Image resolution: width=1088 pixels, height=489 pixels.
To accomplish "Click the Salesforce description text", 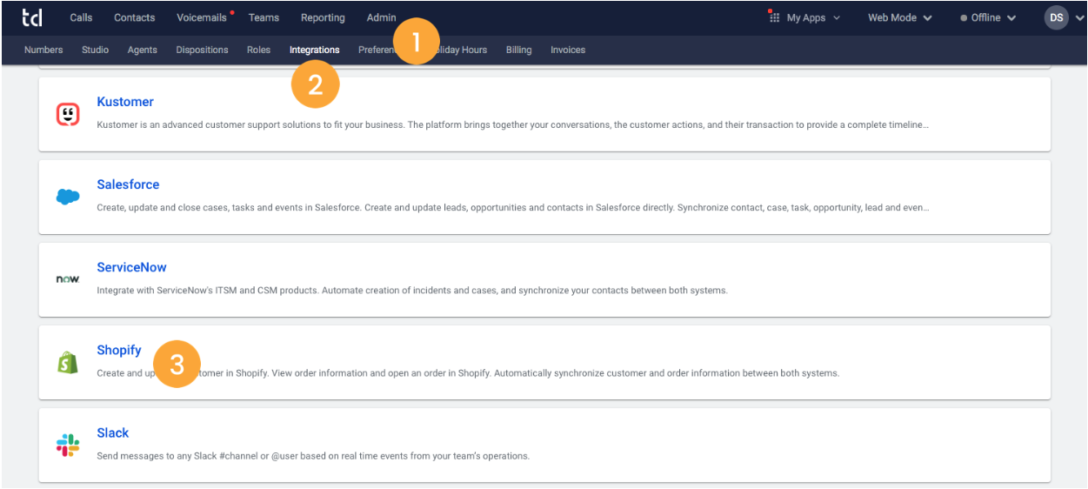I will [512, 208].
